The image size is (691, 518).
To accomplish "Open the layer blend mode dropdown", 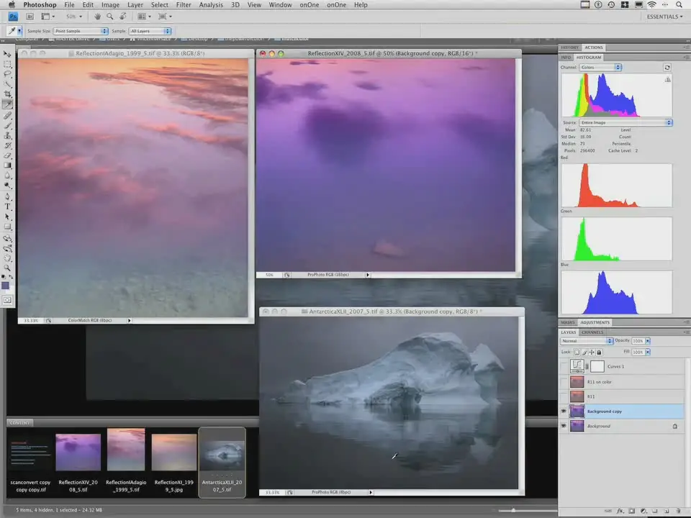I will coord(587,341).
